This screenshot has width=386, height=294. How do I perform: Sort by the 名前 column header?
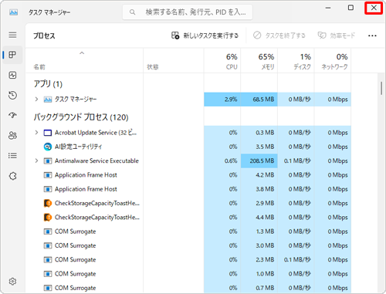coord(84,61)
